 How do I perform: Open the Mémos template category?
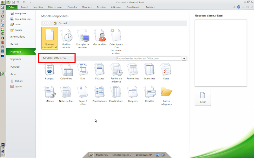50,94
